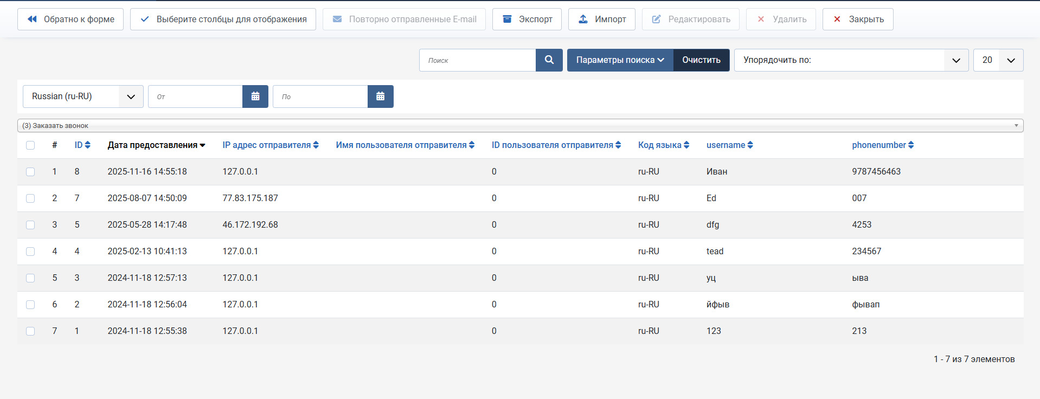
Task: Click username cell 'Иван'
Action: point(717,172)
